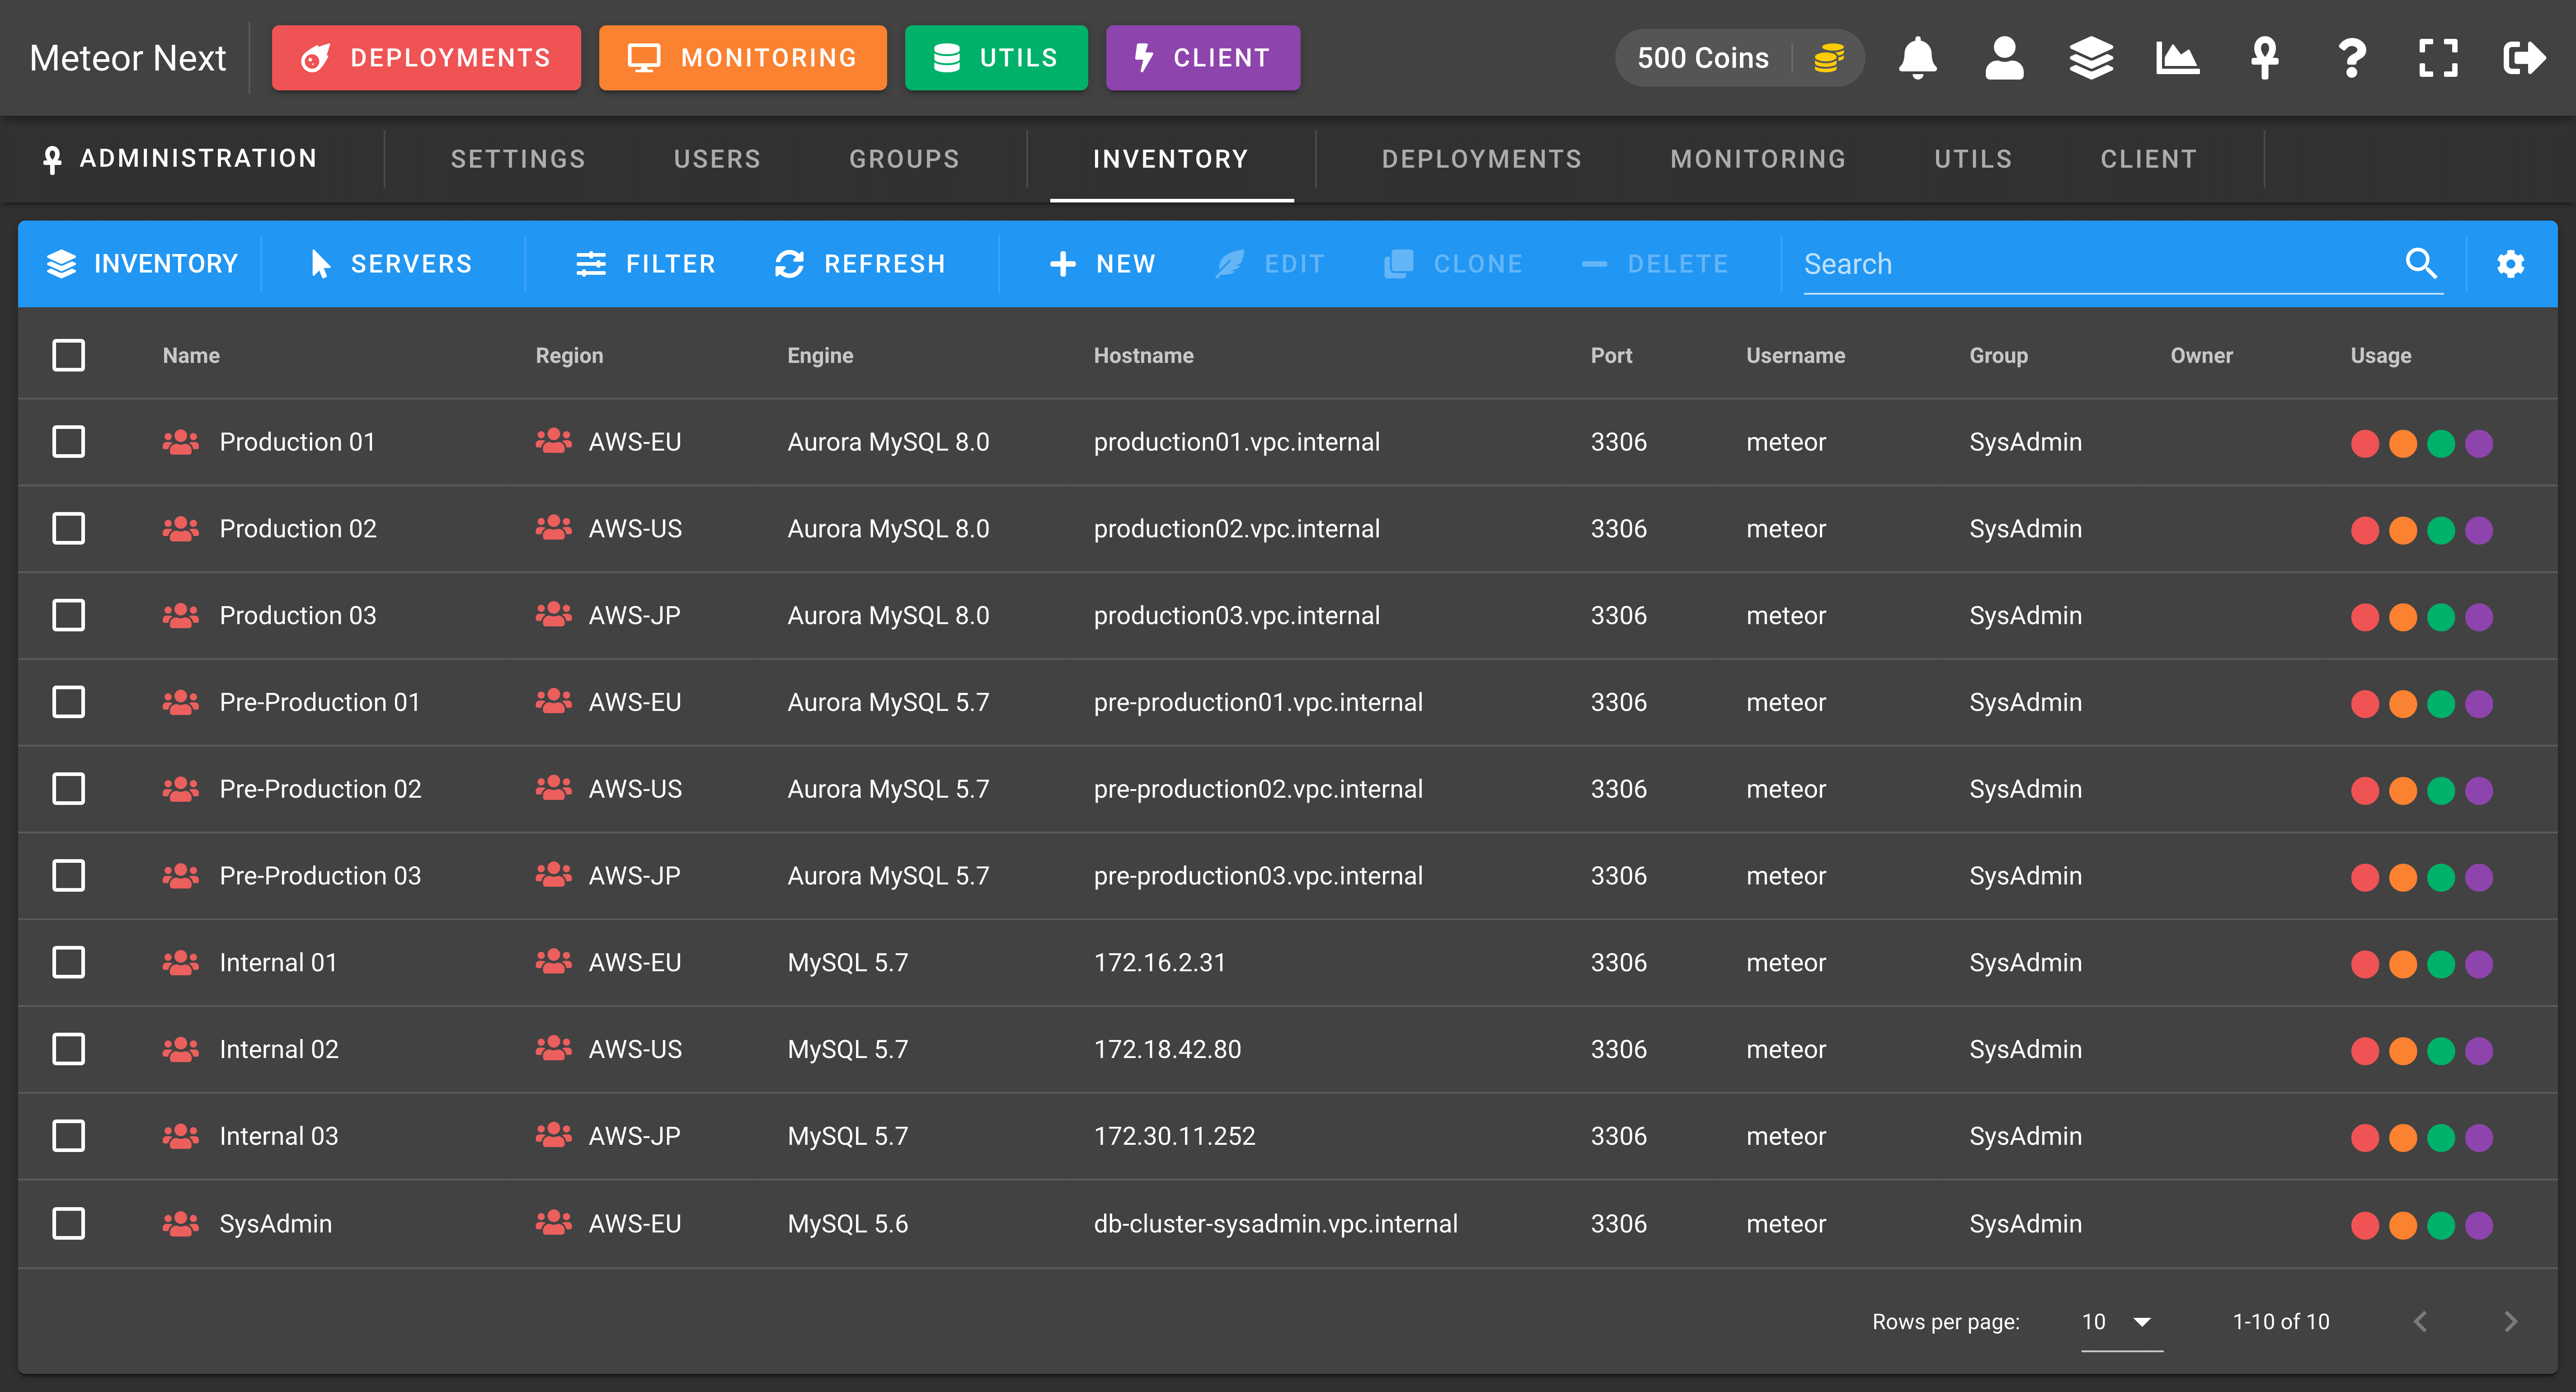2576x1392 pixels.
Task: Switch to the Users admin tab
Action: click(x=717, y=159)
